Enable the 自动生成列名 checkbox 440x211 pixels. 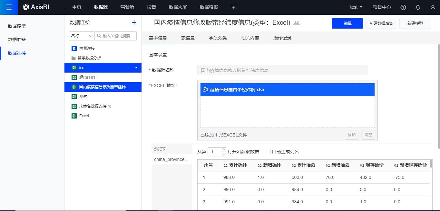(268, 152)
